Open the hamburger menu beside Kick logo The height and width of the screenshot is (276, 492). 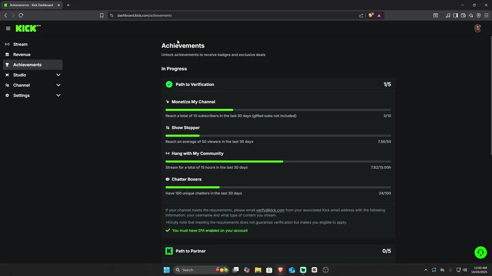[x=8, y=28]
